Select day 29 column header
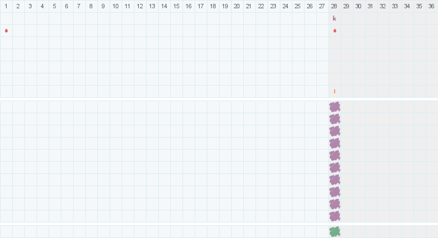This screenshot has height=238, width=438. pyautogui.click(x=347, y=6)
